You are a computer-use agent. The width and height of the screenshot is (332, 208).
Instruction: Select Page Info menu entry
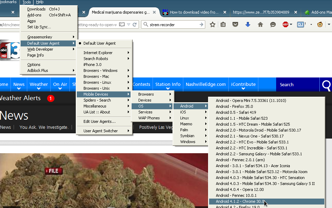[49, 55]
